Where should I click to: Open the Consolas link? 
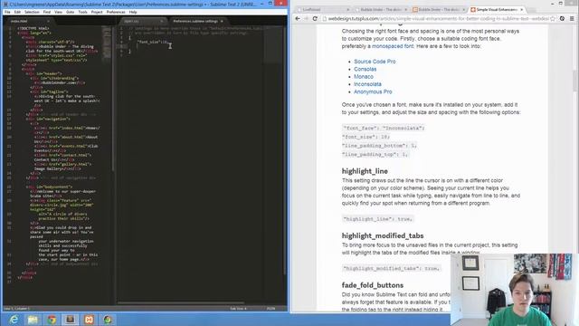(x=365, y=69)
